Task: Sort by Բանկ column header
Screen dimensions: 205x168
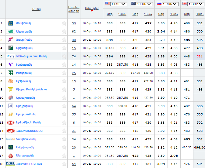Action: point(37,9)
